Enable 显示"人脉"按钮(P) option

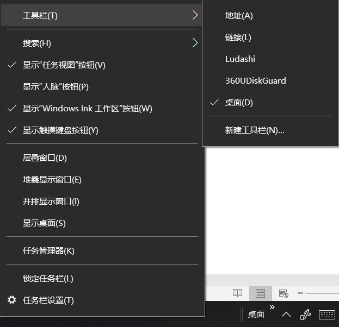tap(102, 86)
